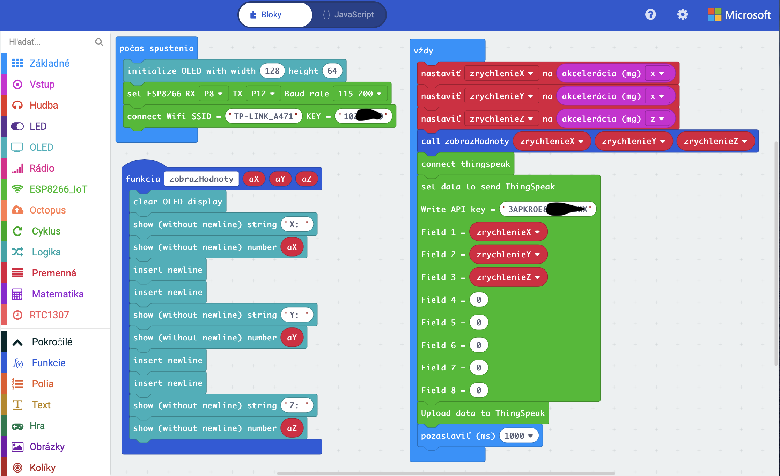Select the RTC1307 clock category

click(x=49, y=315)
